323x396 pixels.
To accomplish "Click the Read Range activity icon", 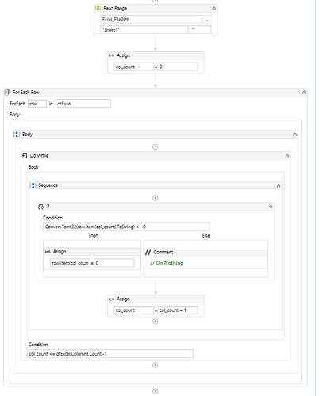I will point(98,8).
